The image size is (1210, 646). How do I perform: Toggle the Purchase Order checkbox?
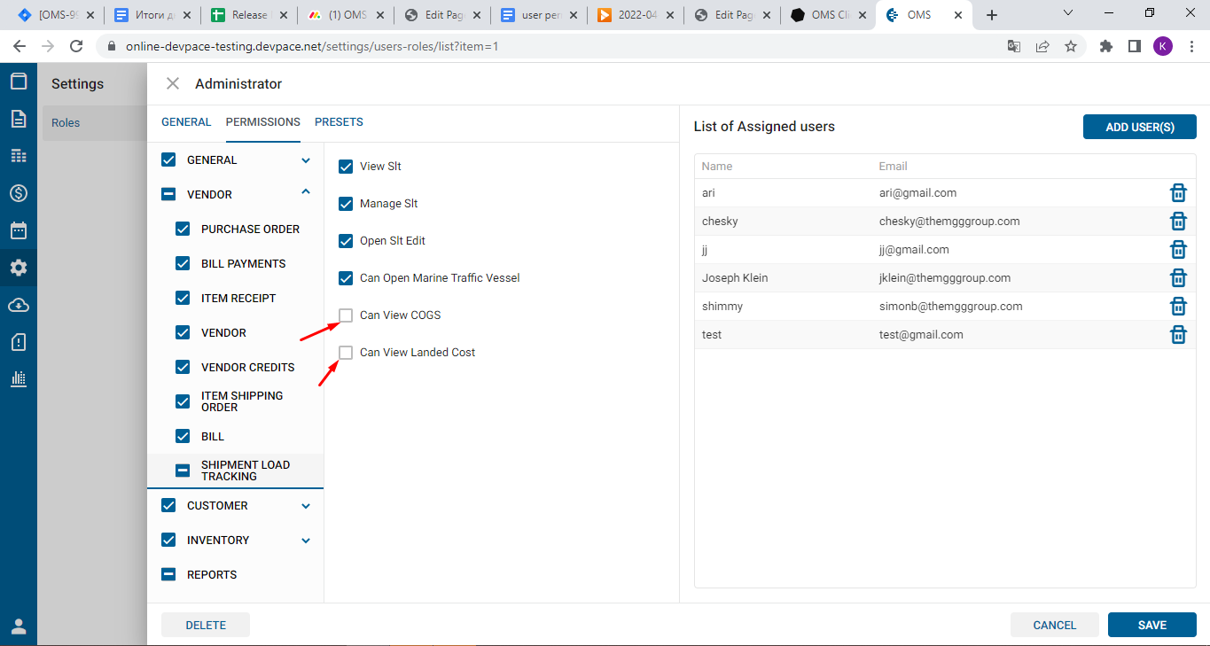[x=183, y=230]
